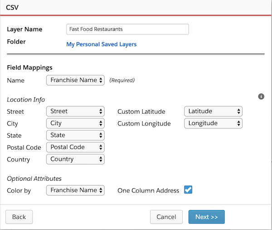Click the Layer Name text field
The image size is (272, 230).
point(127,29)
